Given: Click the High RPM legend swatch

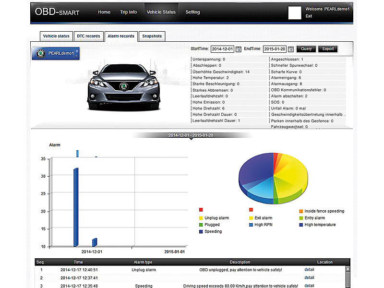Looking at the screenshot, I should (x=251, y=225).
